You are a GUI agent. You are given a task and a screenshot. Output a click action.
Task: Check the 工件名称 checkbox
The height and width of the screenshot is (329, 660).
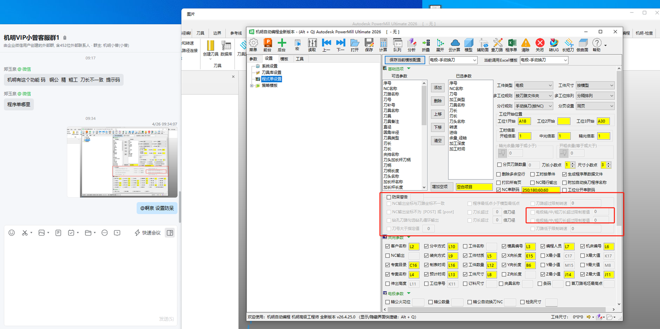(x=465, y=246)
